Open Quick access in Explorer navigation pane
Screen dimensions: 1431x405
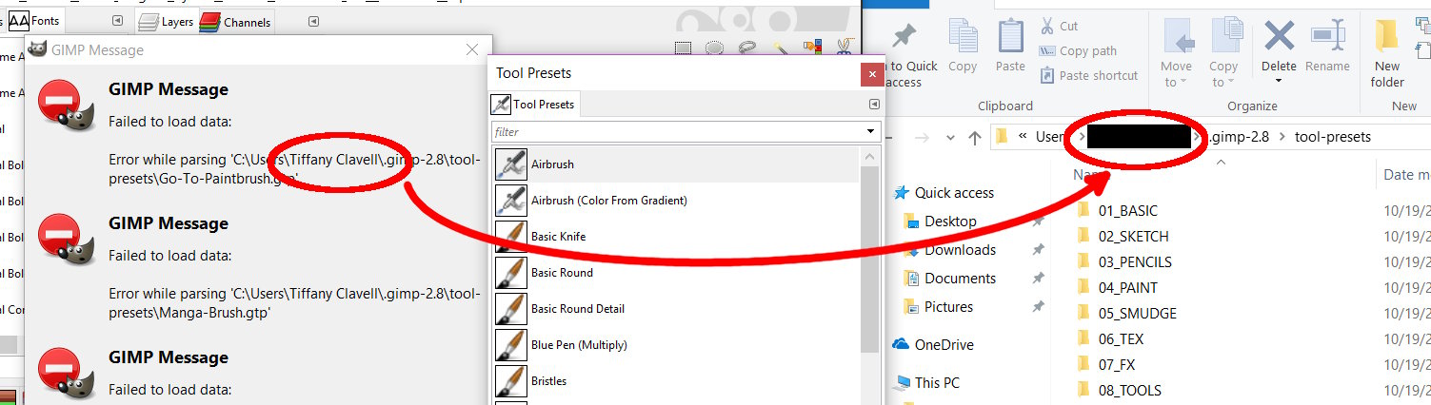(x=944, y=193)
